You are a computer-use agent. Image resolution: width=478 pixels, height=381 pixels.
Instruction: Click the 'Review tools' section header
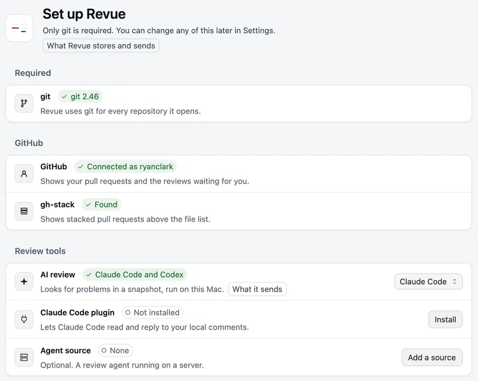40,251
